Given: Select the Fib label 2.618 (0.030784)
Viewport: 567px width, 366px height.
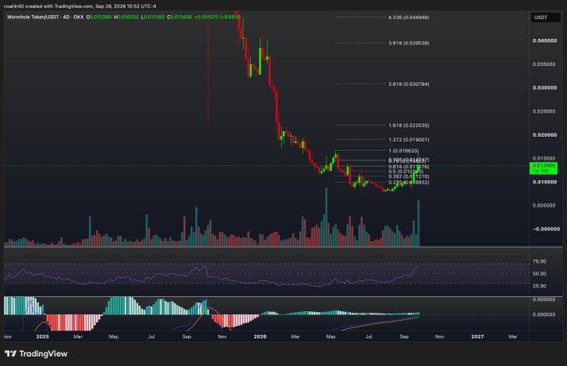Looking at the screenshot, I should 409,84.
